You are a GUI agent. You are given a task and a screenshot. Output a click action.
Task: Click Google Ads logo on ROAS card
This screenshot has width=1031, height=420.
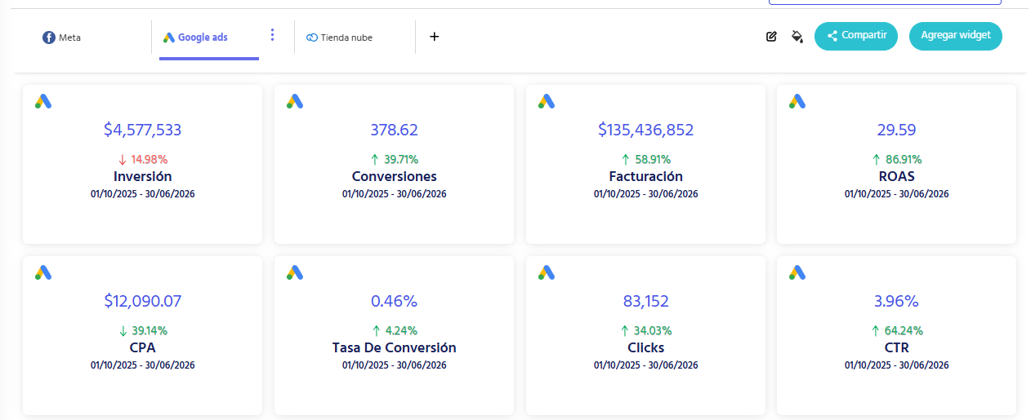(797, 101)
